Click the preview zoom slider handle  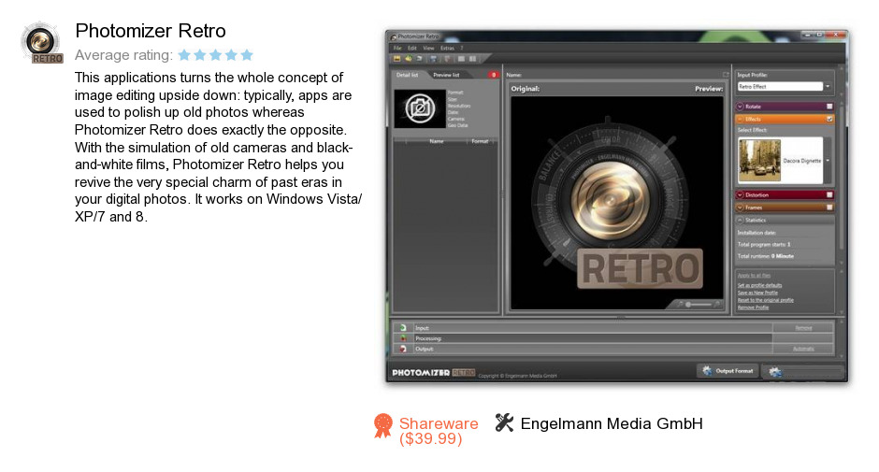point(688,304)
